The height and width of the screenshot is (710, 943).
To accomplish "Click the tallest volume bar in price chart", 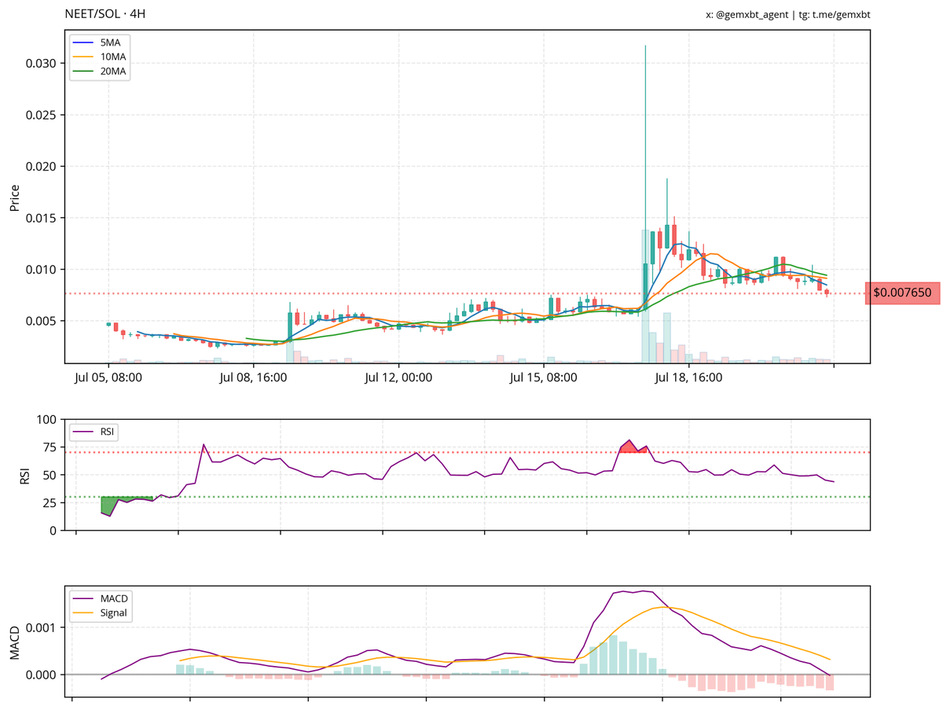I will coord(645,296).
